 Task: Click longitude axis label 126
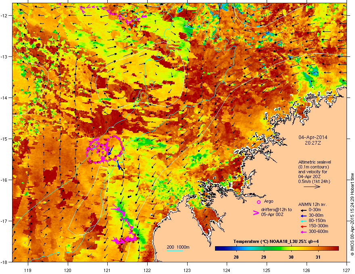pos(307,270)
